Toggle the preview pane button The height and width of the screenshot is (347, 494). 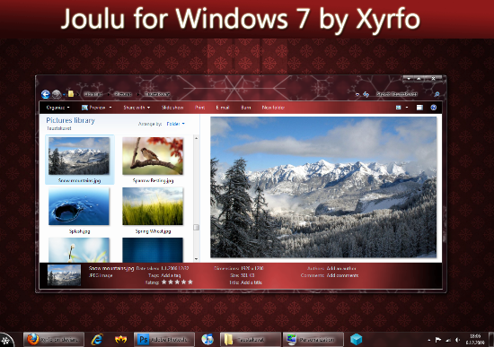tap(419, 108)
